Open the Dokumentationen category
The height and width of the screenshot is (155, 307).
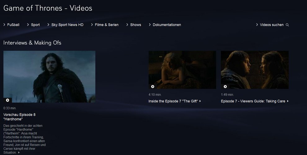[x=167, y=25]
